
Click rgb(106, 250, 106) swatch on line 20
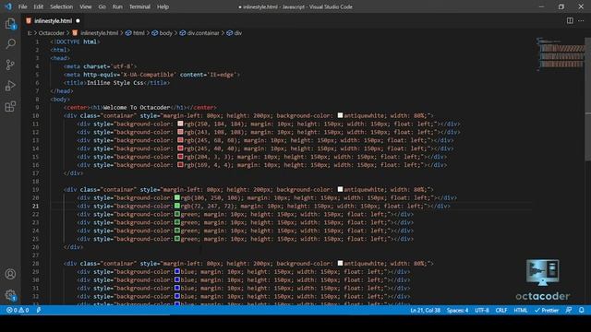(176, 197)
